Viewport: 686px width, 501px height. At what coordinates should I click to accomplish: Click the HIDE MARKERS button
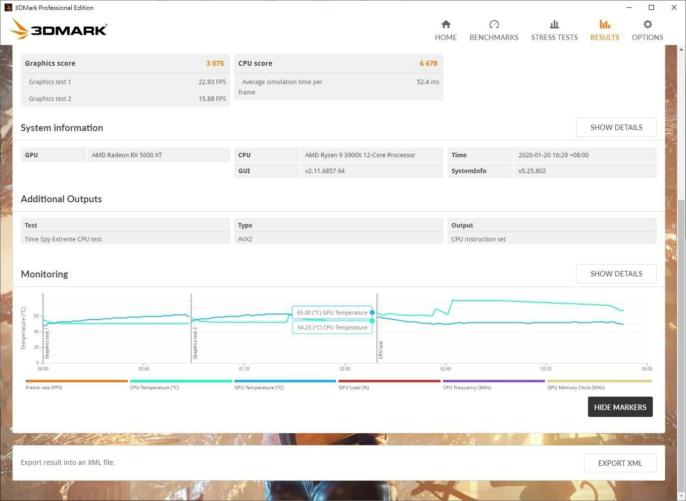click(x=620, y=407)
